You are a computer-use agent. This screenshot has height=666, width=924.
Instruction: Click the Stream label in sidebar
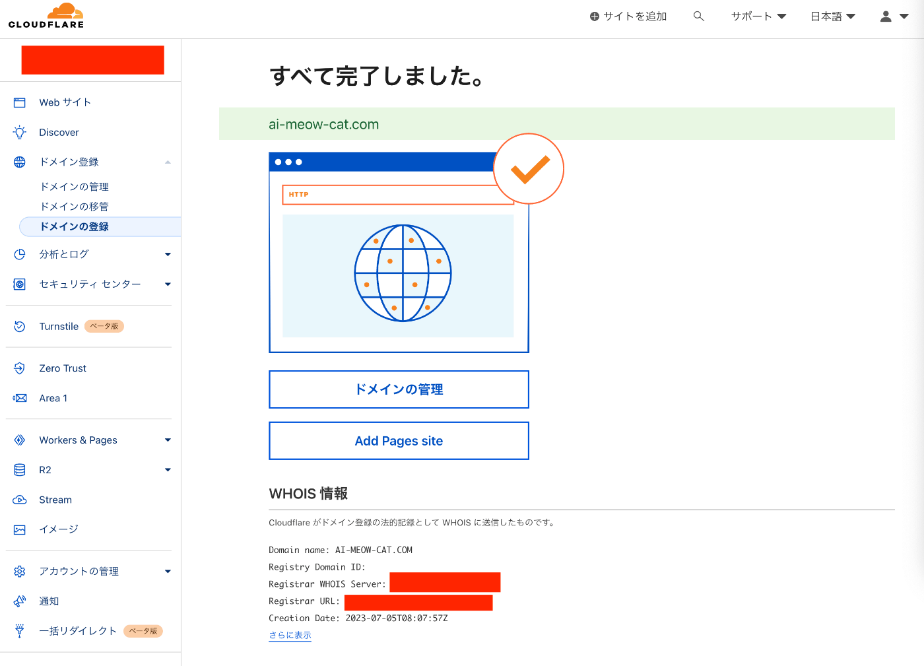click(55, 500)
